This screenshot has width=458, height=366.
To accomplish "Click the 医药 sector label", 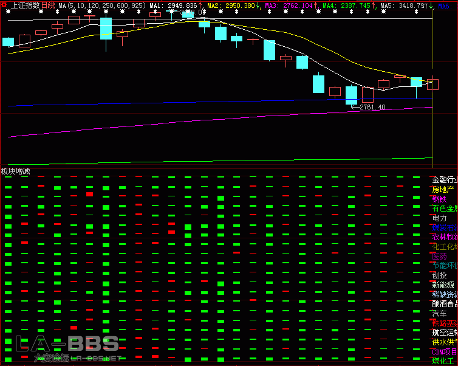I will tap(439, 256).
